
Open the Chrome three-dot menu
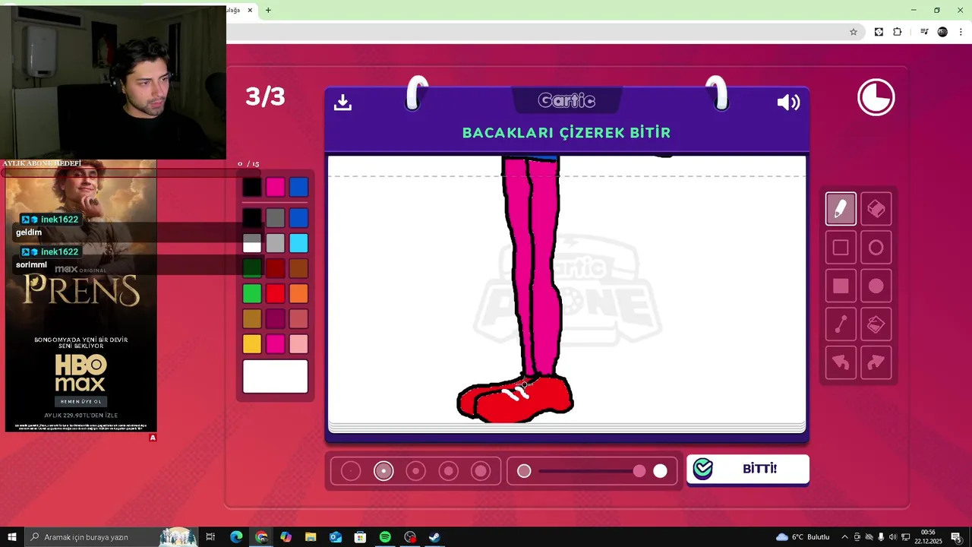coord(961,32)
